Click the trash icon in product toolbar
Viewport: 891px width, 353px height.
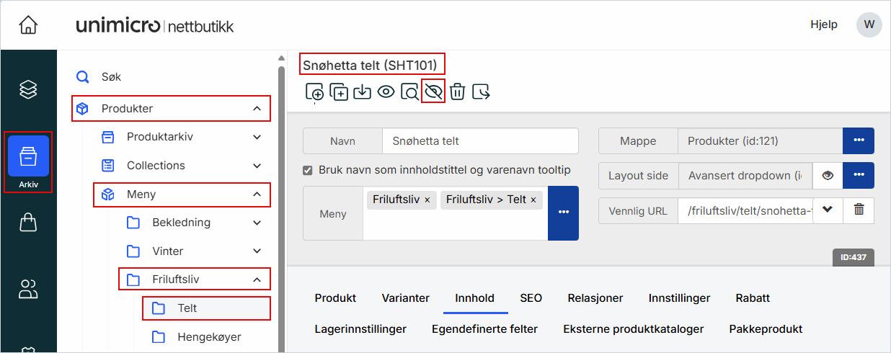point(457,92)
